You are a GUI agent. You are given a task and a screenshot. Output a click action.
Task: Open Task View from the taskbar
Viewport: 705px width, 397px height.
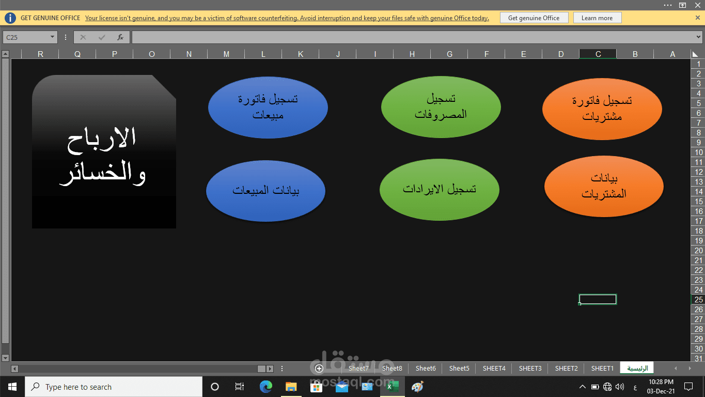tap(240, 387)
